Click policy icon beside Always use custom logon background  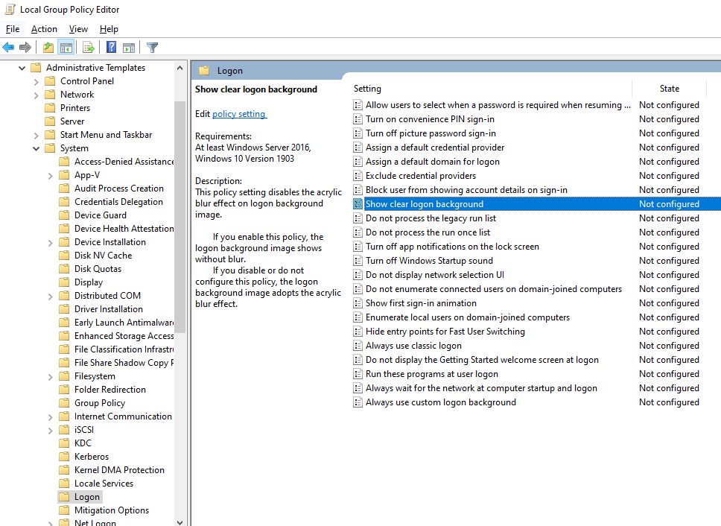tap(358, 402)
